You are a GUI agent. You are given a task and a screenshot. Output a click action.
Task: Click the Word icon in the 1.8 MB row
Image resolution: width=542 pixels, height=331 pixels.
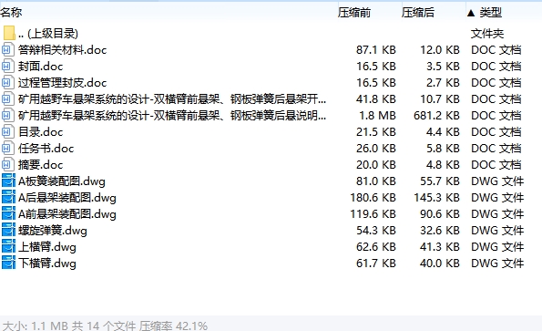tap(7, 116)
